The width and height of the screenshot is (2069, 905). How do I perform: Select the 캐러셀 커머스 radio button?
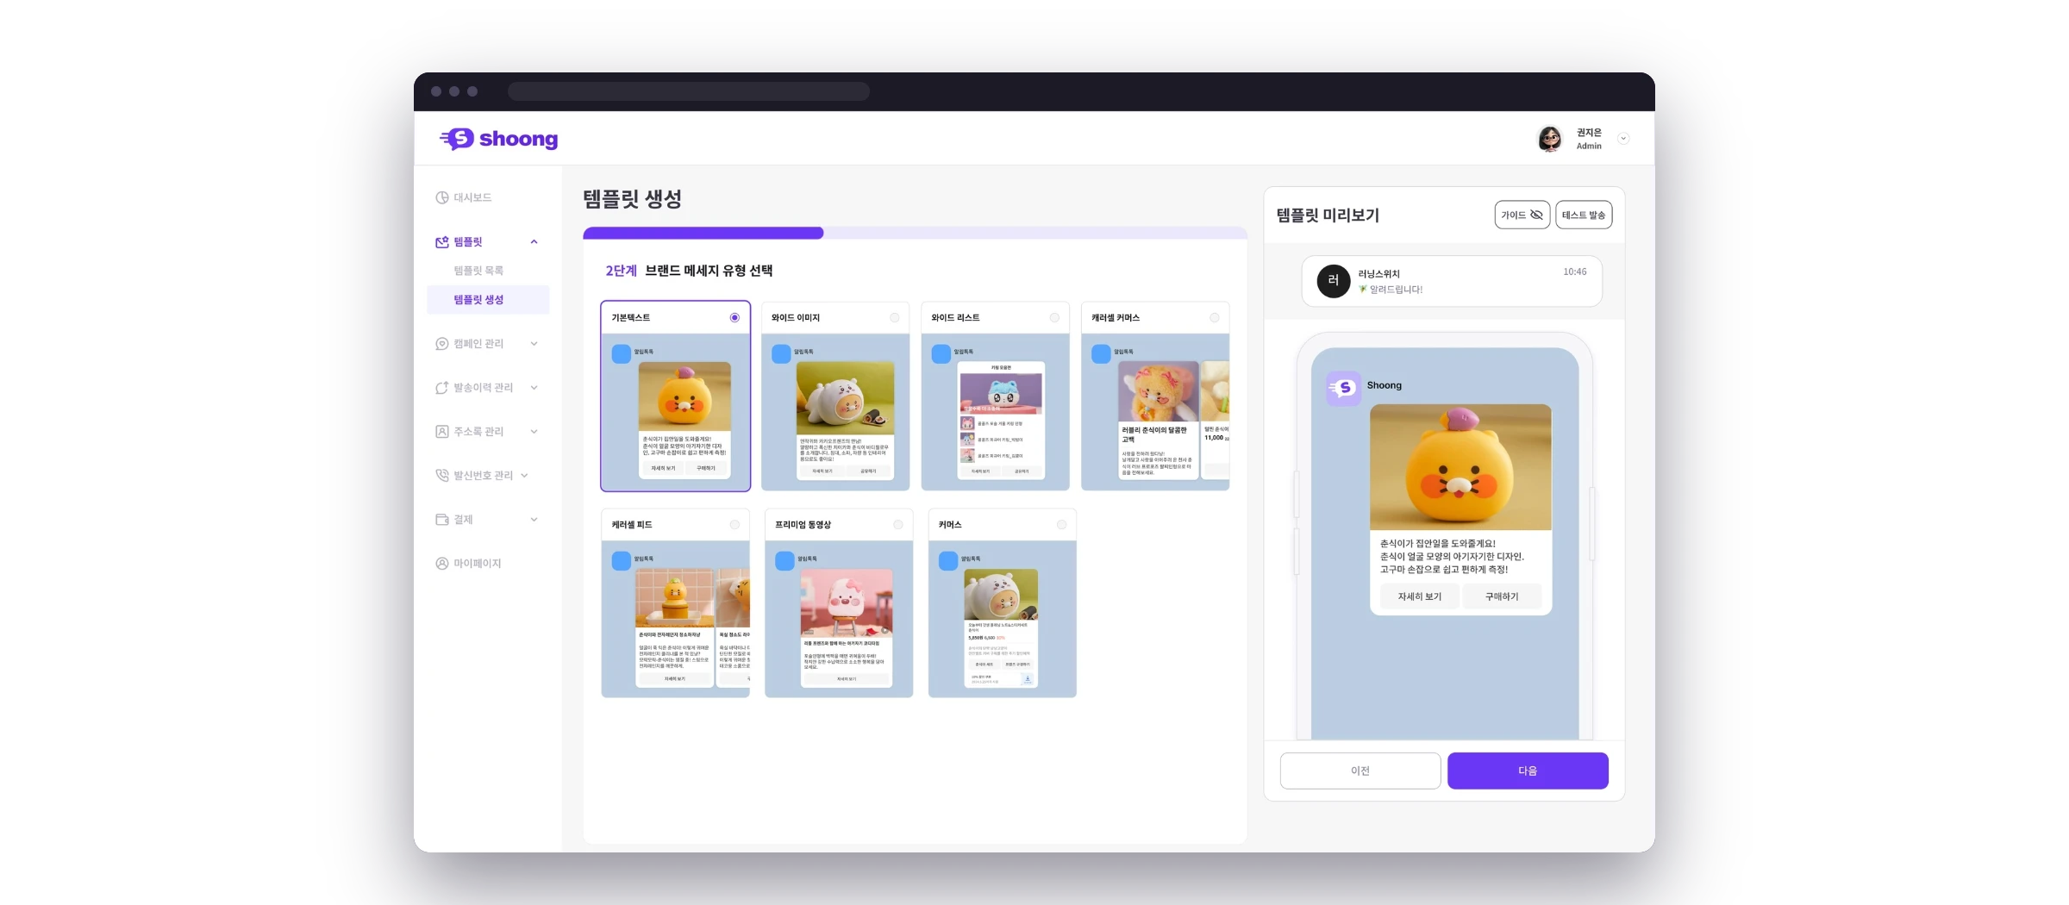[1215, 318]
